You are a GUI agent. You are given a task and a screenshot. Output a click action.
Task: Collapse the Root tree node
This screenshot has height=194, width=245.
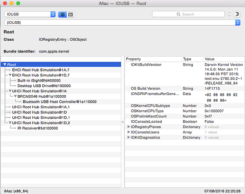tap(5, 64)
